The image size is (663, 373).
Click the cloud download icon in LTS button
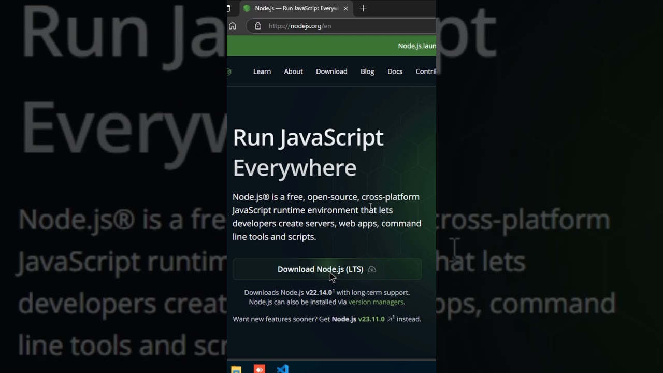pos(372,269)
